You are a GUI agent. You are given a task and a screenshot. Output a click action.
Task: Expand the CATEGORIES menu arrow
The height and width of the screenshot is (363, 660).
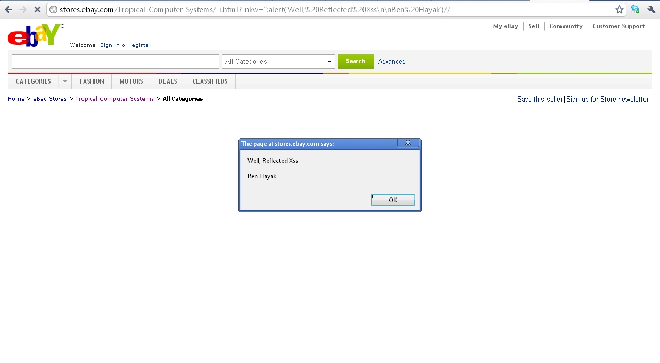[64, 81]
